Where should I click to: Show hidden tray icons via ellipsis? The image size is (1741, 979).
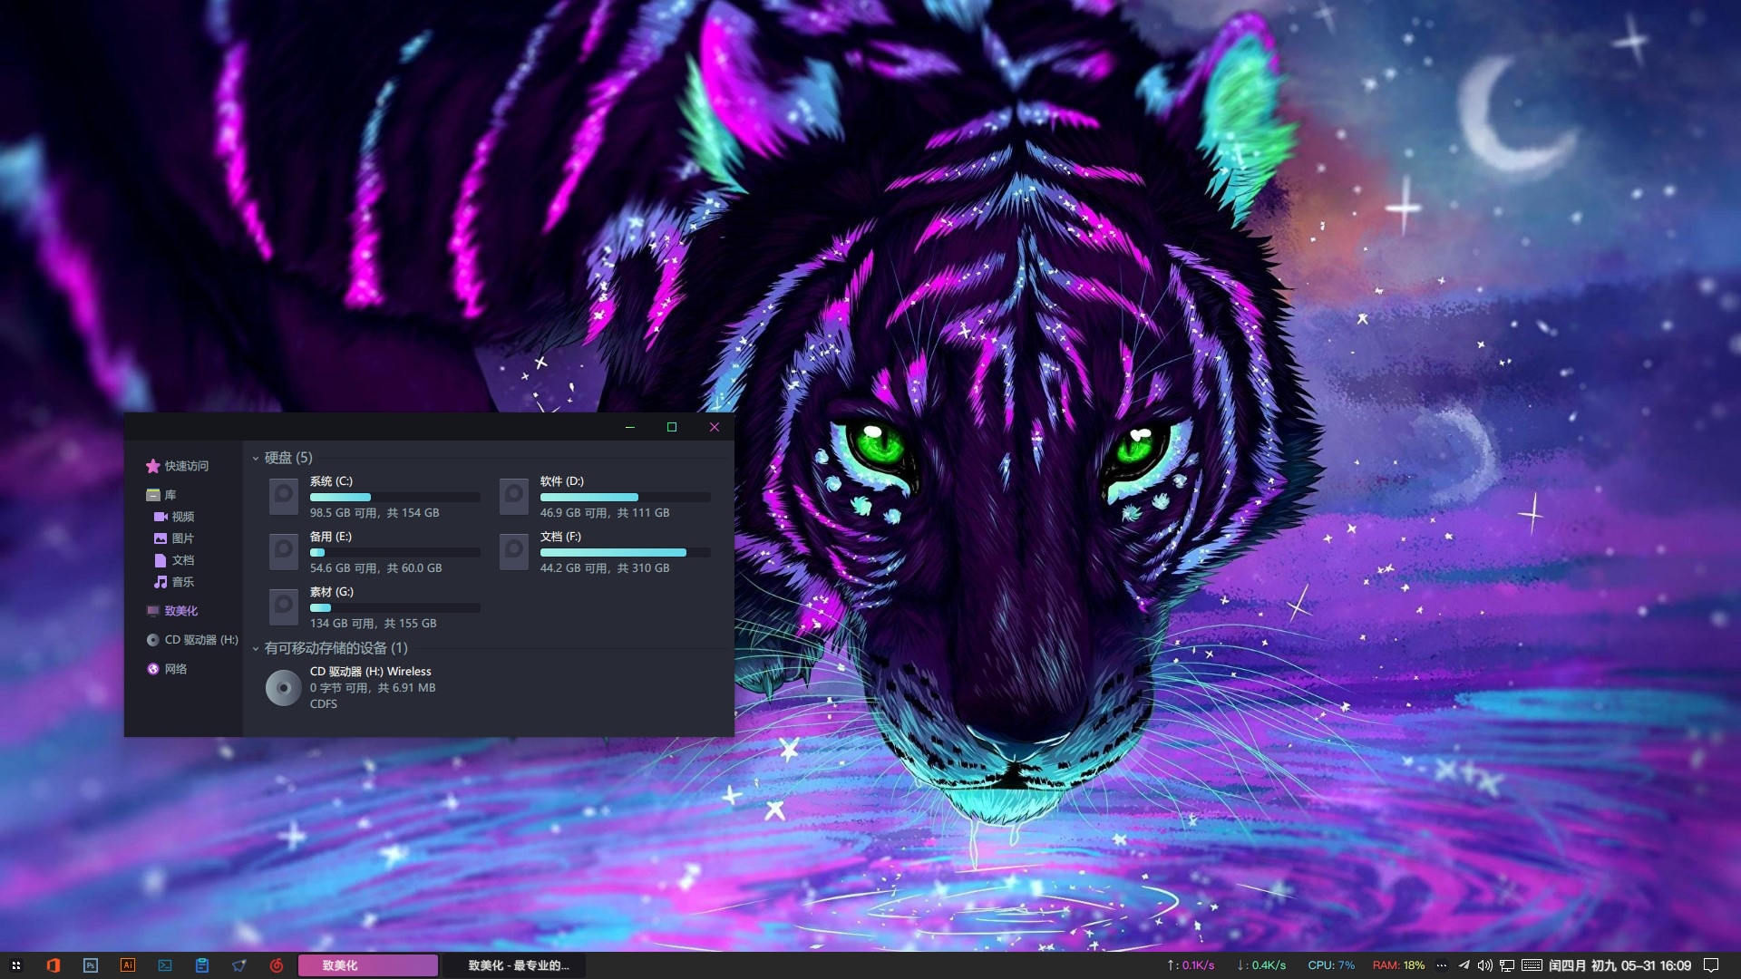pyautogui.click(x=1441, y=965)
